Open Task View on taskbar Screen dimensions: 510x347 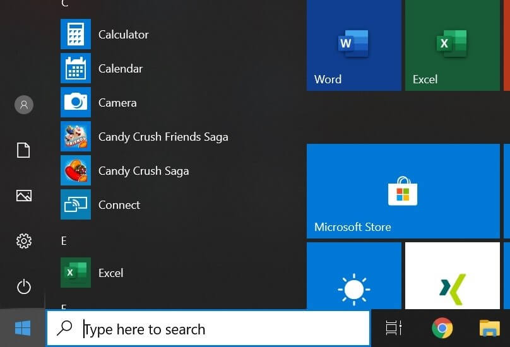tap(394, 328)
